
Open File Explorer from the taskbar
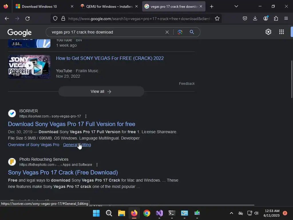(x=121, y=213)
